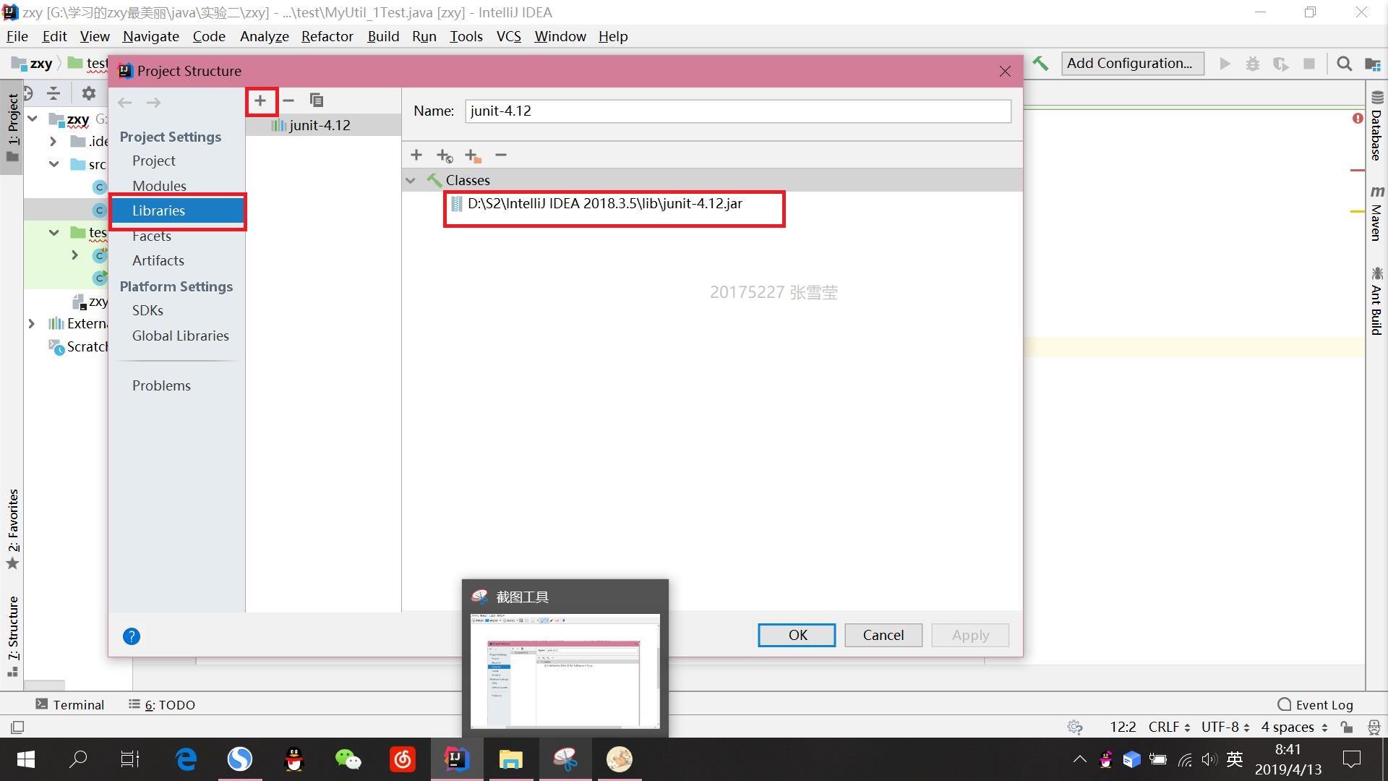Open project panel settings gear icon
1388x781 pixels.
(88, 93)
